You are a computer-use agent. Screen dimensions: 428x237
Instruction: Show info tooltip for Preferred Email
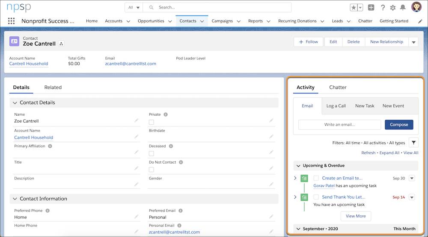pyautogui.click(x=181, y=211)
